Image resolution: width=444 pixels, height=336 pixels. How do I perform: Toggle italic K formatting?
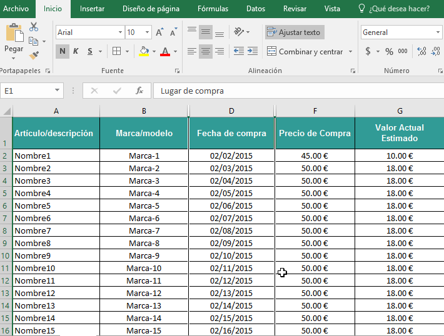pos(76,51)
